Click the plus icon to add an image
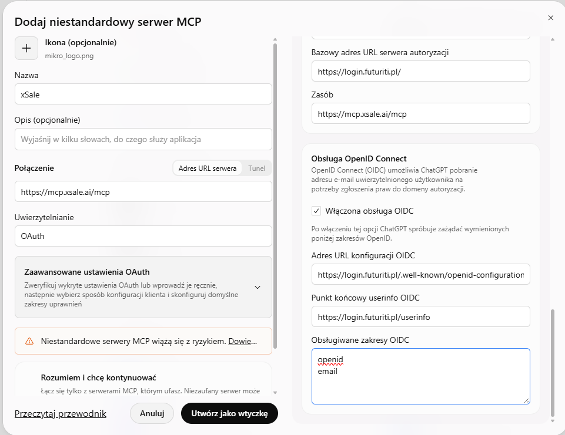 coord(26,48)
